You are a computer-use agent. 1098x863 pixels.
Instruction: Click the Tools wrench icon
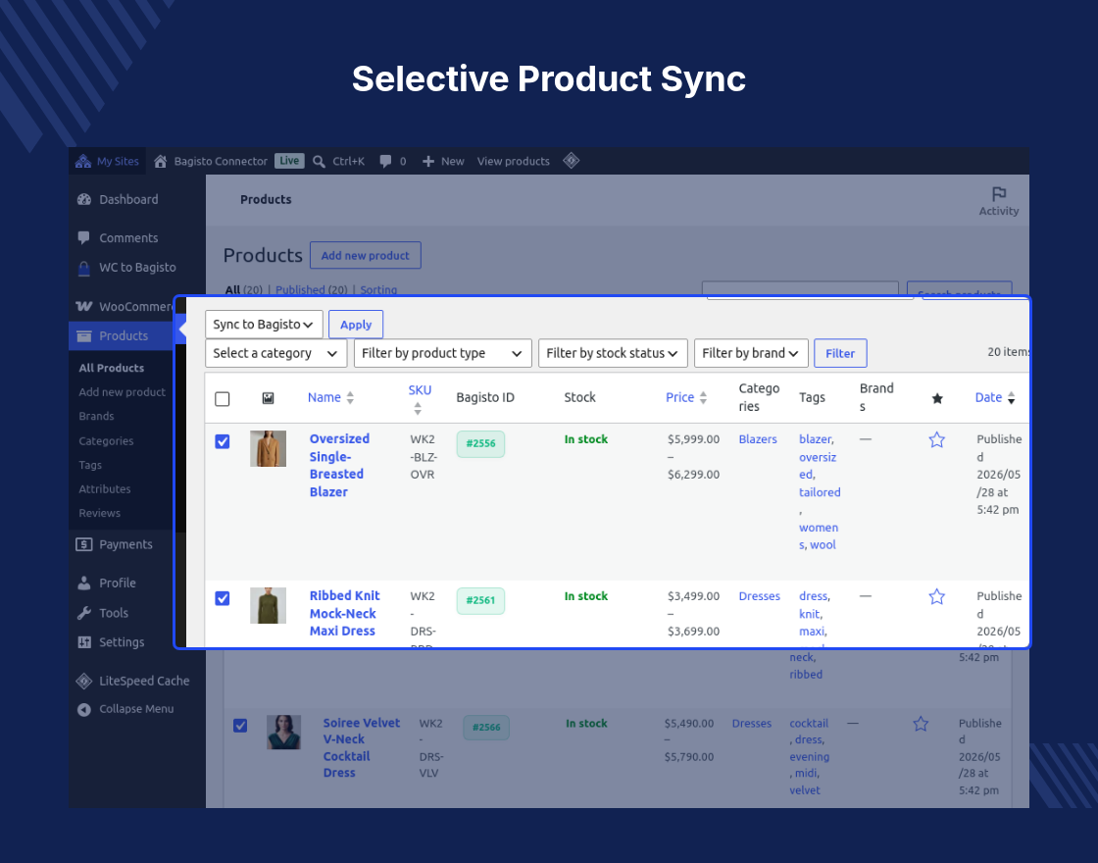[x=84, y=613]
